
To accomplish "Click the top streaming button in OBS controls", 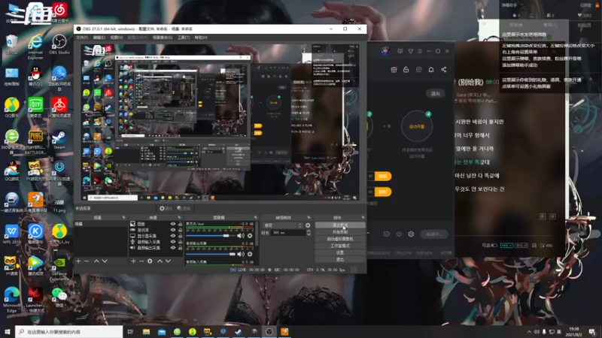I will [x=340, y=225].
